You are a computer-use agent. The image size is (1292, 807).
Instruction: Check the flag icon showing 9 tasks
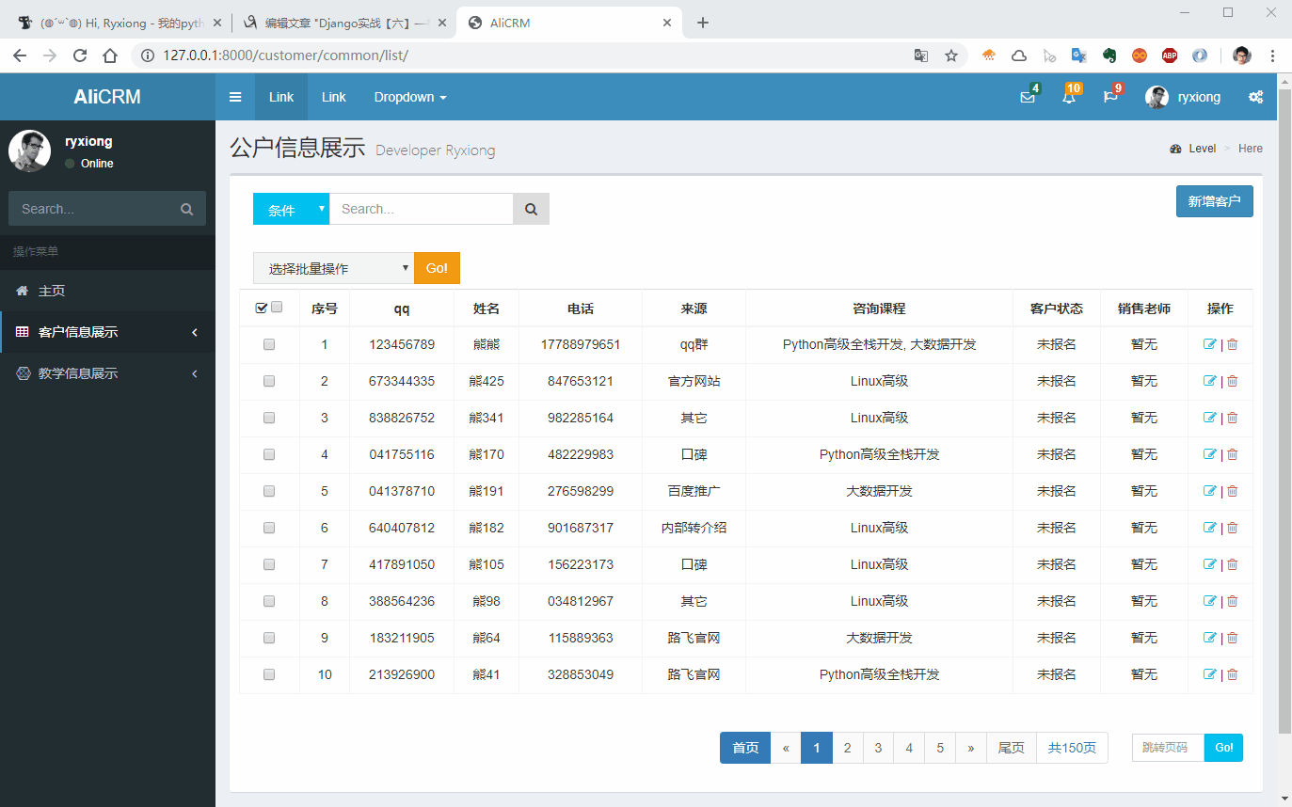pyautogui.click(x=1110, y=96)
